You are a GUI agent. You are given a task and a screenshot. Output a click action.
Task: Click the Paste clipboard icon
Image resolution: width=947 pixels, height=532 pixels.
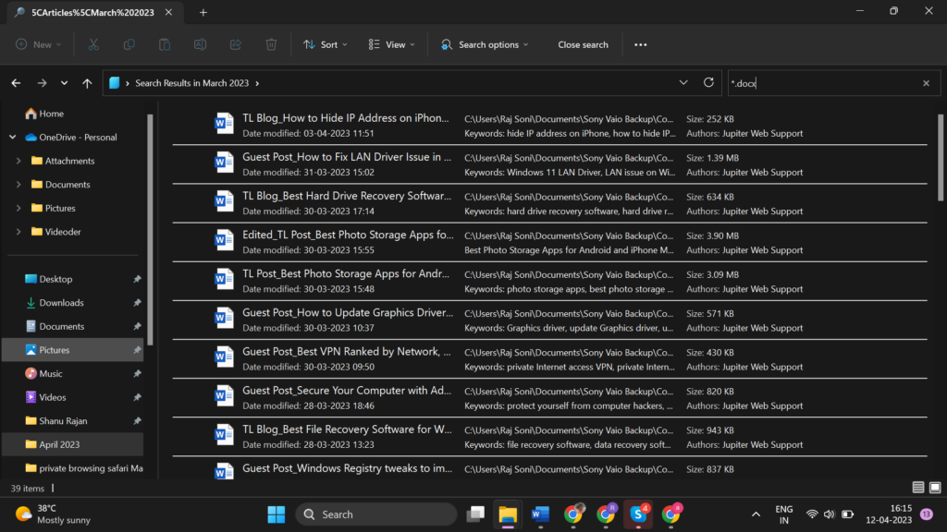pos(165,44)
